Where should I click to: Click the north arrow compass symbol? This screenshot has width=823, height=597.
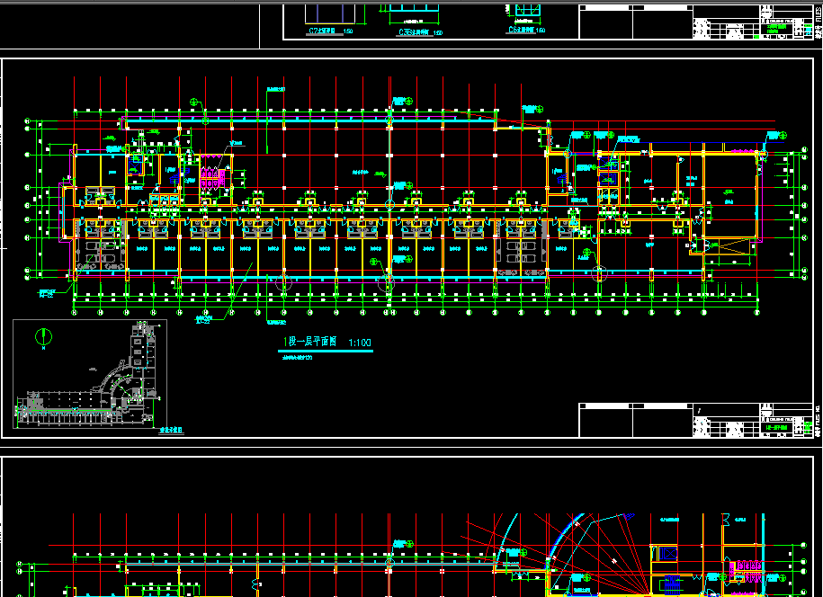click(40, 336)
